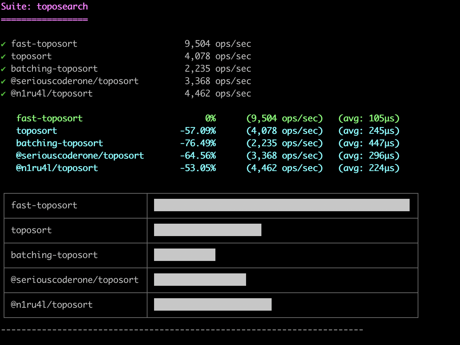Click the -57.09% percentage value
The image size is (460, 345).
pos(198,131)
